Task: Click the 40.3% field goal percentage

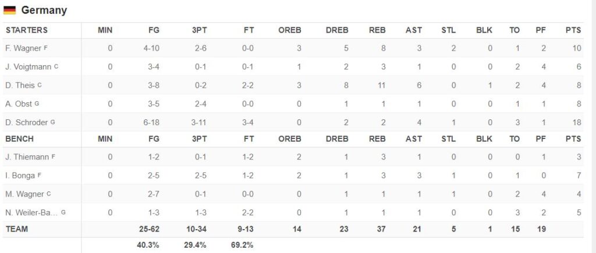Action: [148, 245]
